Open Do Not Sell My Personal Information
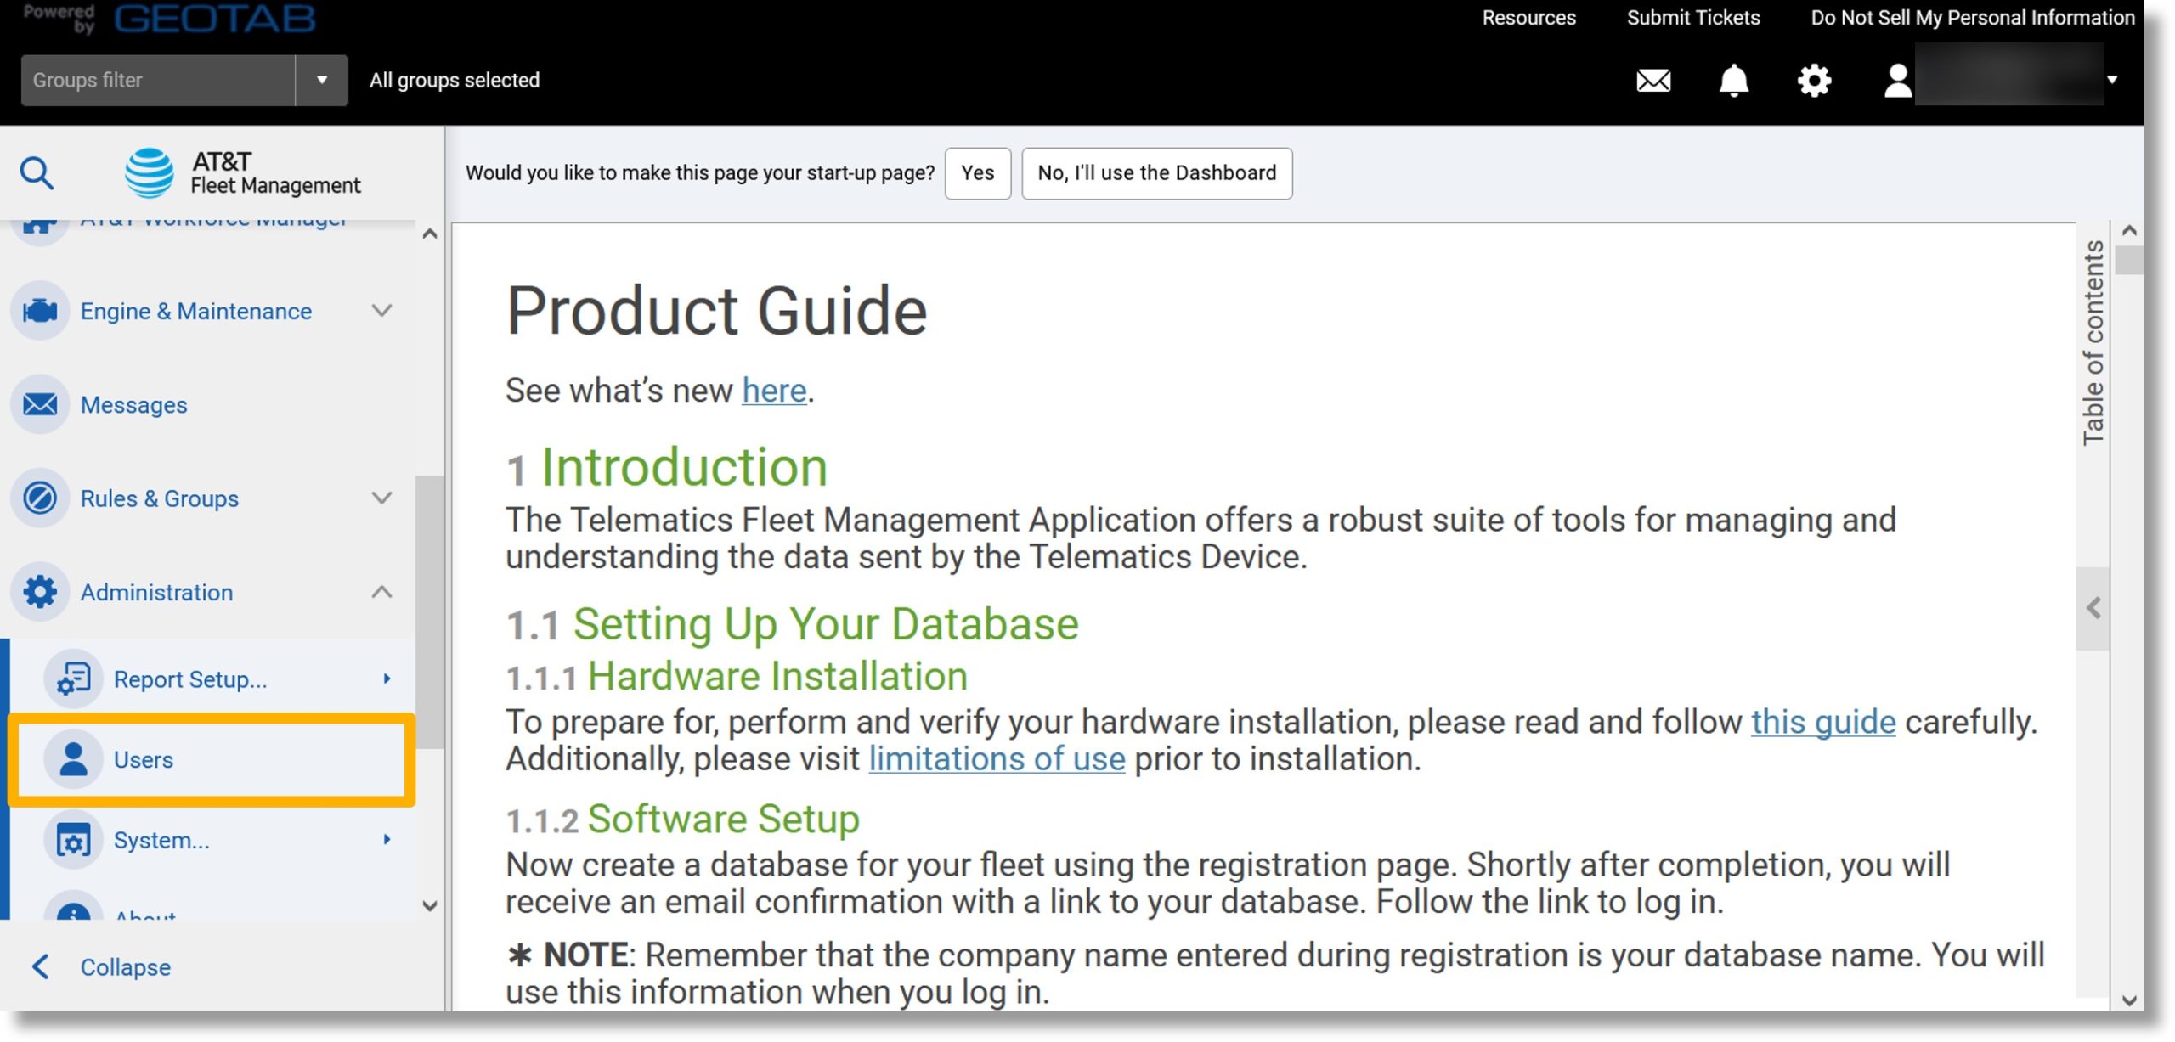Screen dimensions: 2175x1042 (x=1972, y=18)
